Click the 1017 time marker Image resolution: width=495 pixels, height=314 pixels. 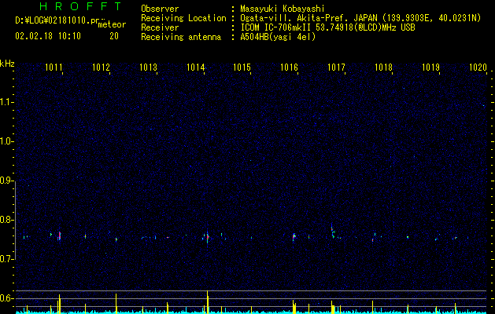pyautogui.click(x=337, y=67)
